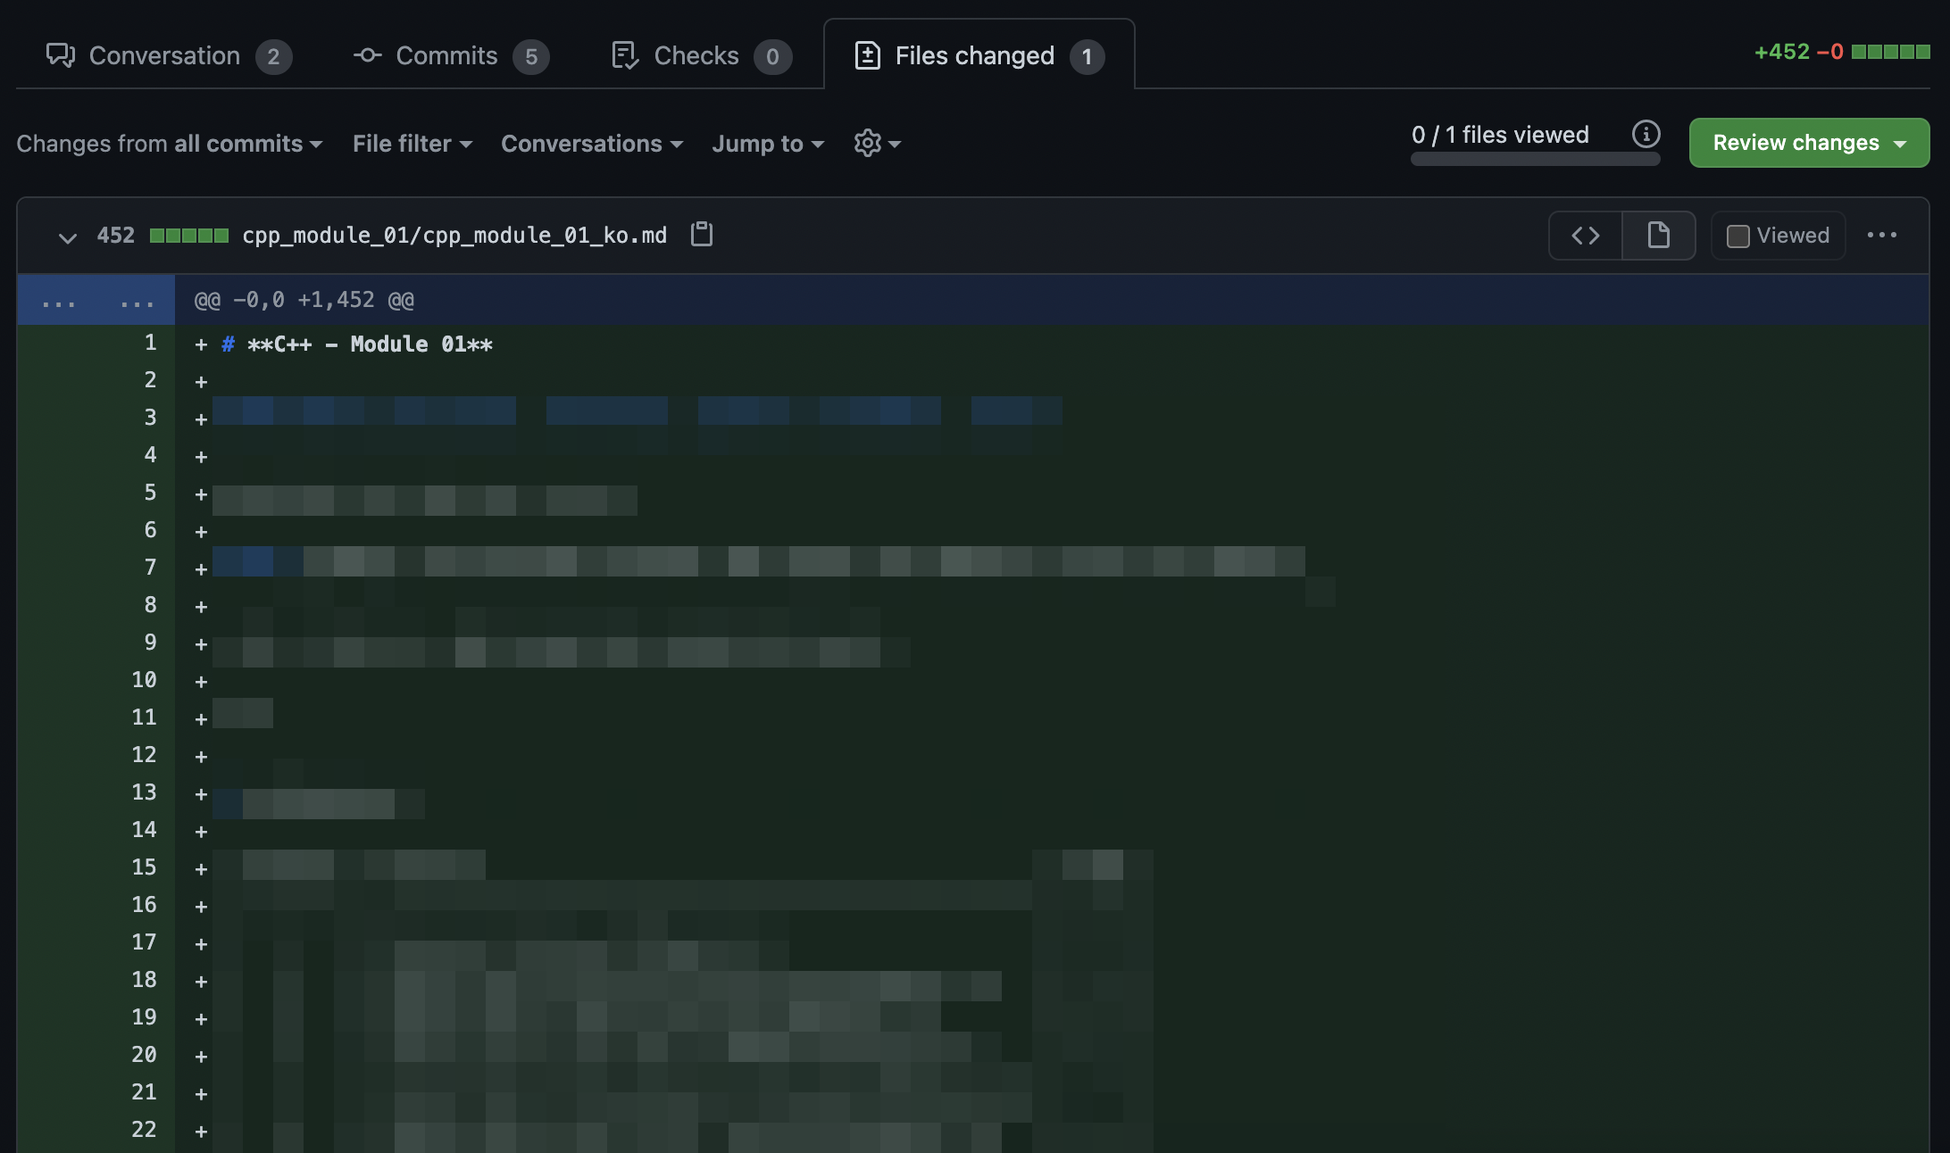Screen dimensions: 1950x1153
Task: Open the Conversations dropdown
Action: [x=591, y=144]
